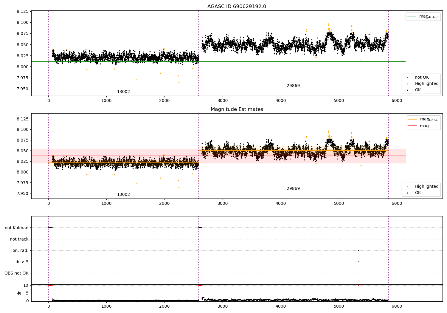Click the 'OBS not OK' axis label
Viewport: 447px width, 313px height.
[x=16, y=273]
